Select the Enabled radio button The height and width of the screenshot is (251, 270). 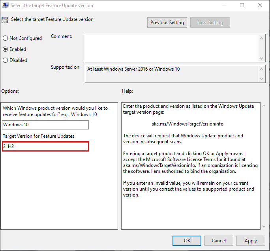click(6, 49)
